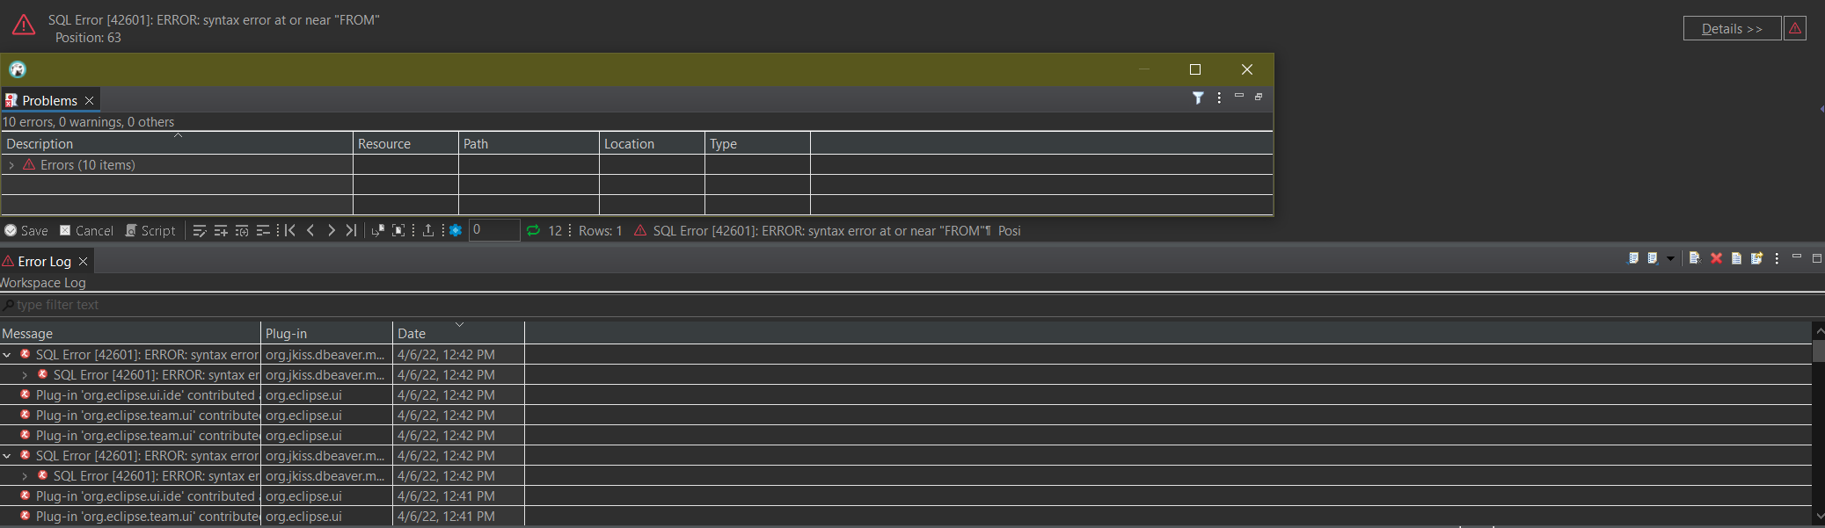
Task: Expand Errors (10 items) tree node
Action: point(11,165)
